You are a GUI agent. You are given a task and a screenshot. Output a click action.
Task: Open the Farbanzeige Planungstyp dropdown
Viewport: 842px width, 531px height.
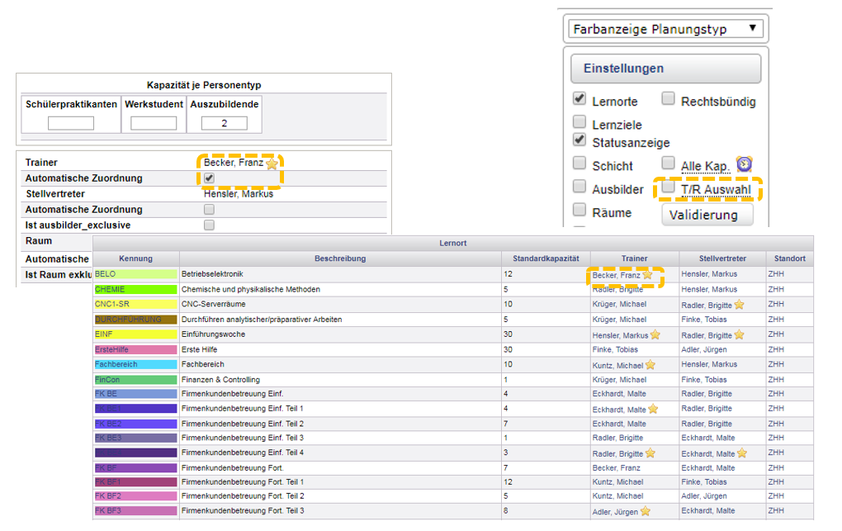666,29
